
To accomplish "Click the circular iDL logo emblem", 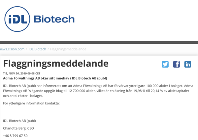I will [18, 18].
